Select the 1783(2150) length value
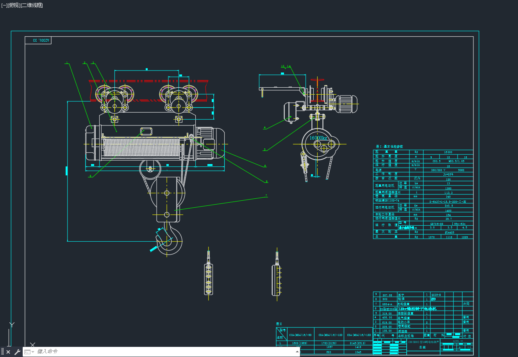Viewport: 518px width, 357px height. 329,343
